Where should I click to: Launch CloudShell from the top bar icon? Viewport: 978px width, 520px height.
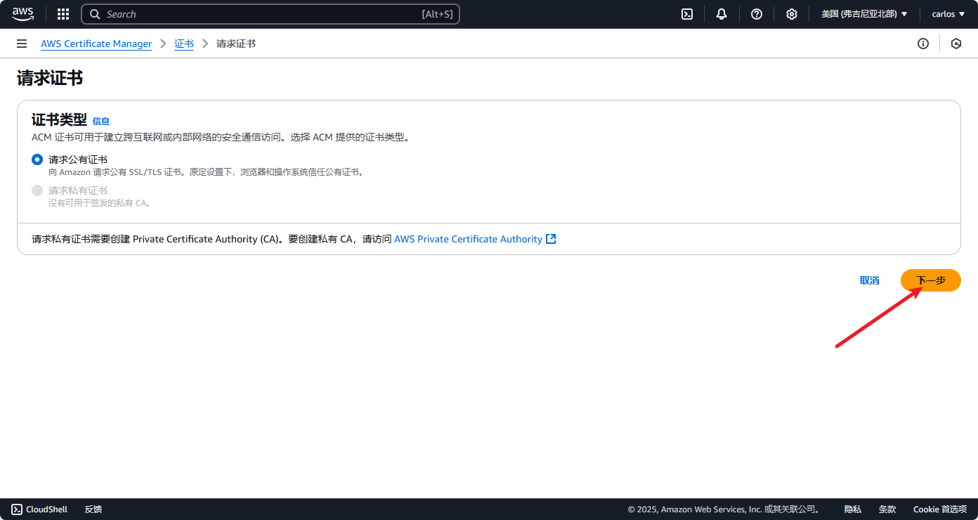(687, 14)
